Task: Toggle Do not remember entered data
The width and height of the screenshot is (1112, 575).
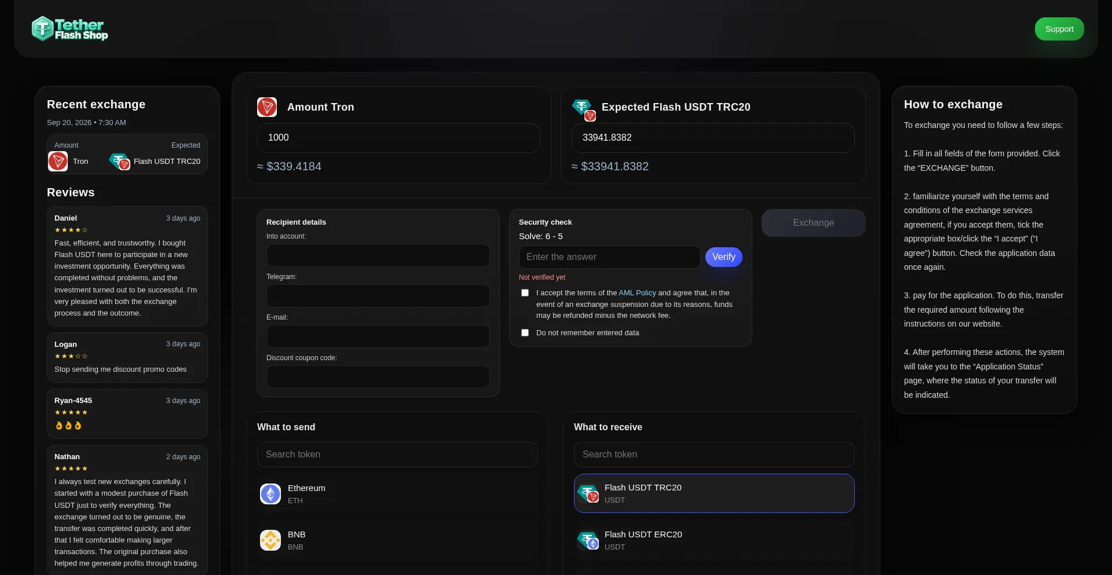Action: [x=525, y=333]
